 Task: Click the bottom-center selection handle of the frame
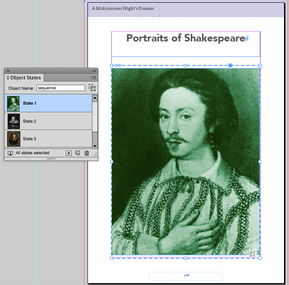click(185, 258)
